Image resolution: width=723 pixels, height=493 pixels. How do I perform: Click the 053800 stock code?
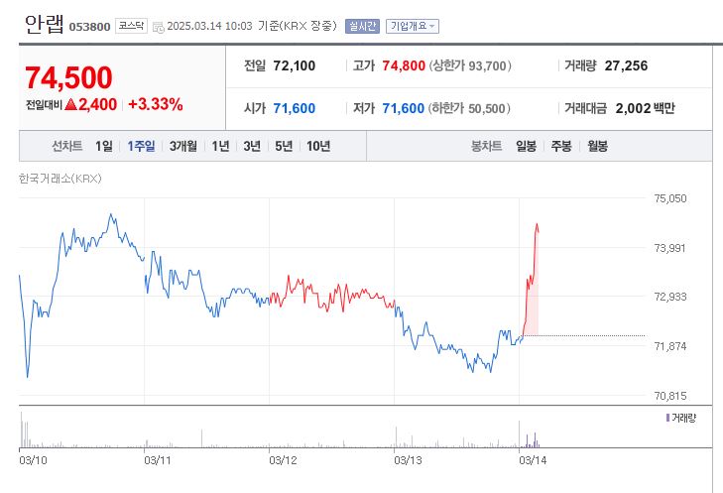(89, 28)
